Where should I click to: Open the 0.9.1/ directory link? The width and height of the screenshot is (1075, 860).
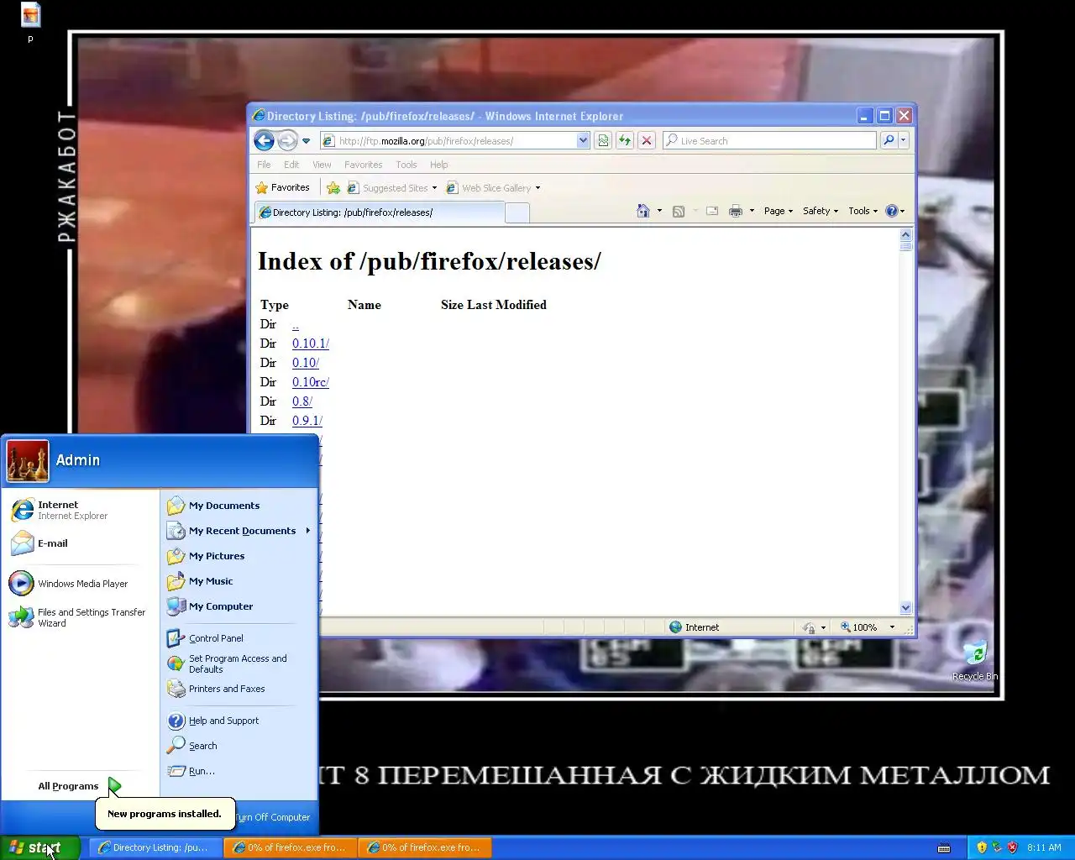307,421
